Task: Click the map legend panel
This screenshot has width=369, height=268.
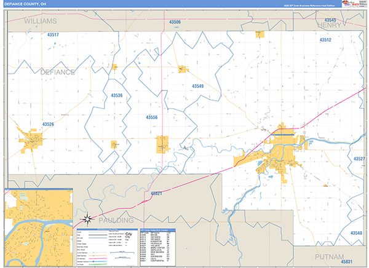Action: click(107, 240)
